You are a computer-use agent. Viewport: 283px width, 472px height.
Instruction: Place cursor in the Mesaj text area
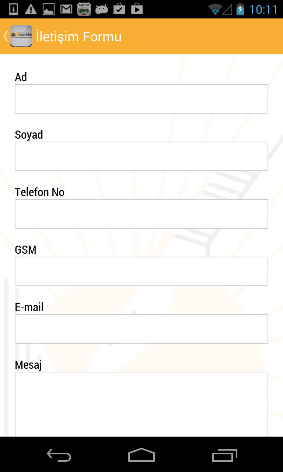141,404
